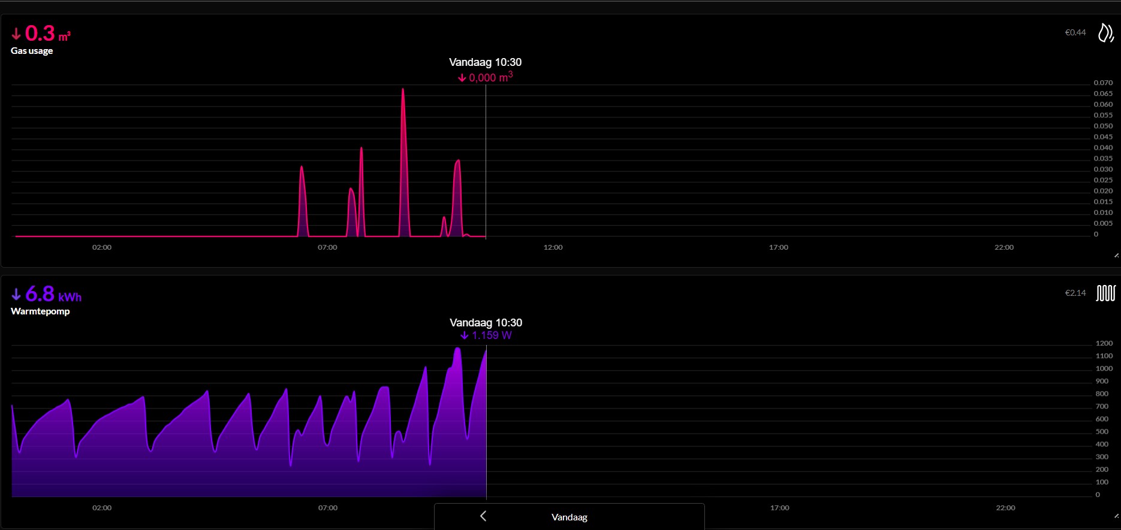This screenshot has height=530, width=1121.
Task: Click the resize handle of the gas usage card
Action: click(x=1116, y=256)
